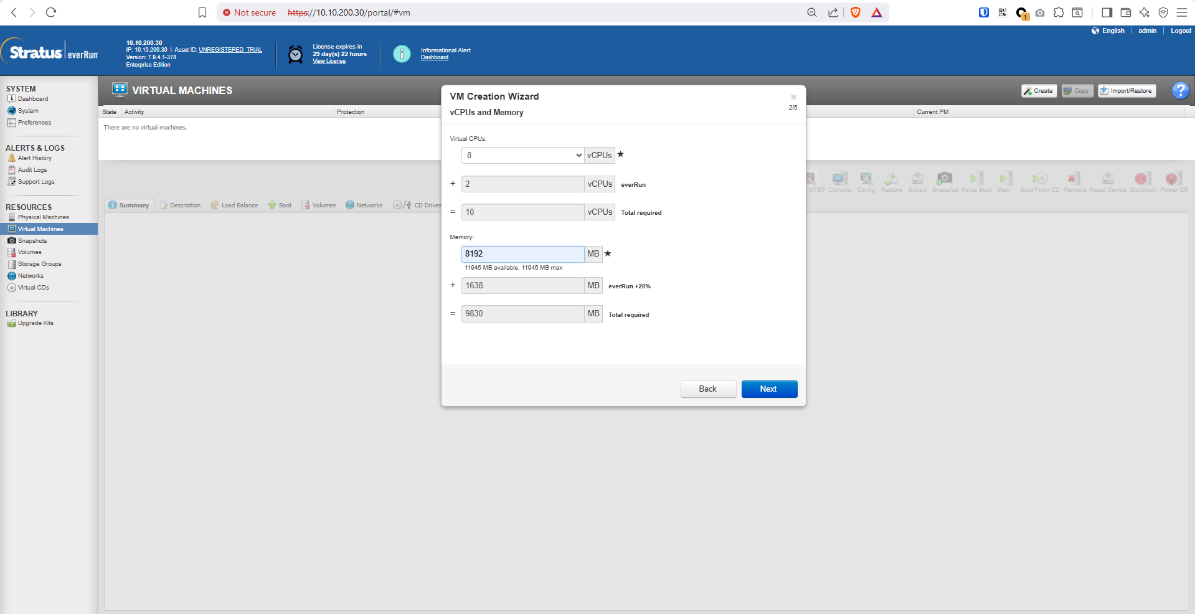
Task: Open the View License link
Action: [x=329, y=61]
